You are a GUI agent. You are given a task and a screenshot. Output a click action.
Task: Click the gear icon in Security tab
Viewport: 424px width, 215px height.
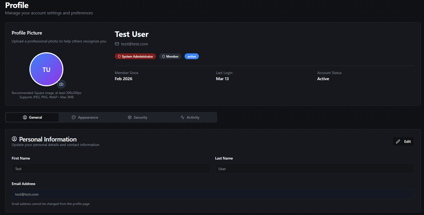point(130,117)
